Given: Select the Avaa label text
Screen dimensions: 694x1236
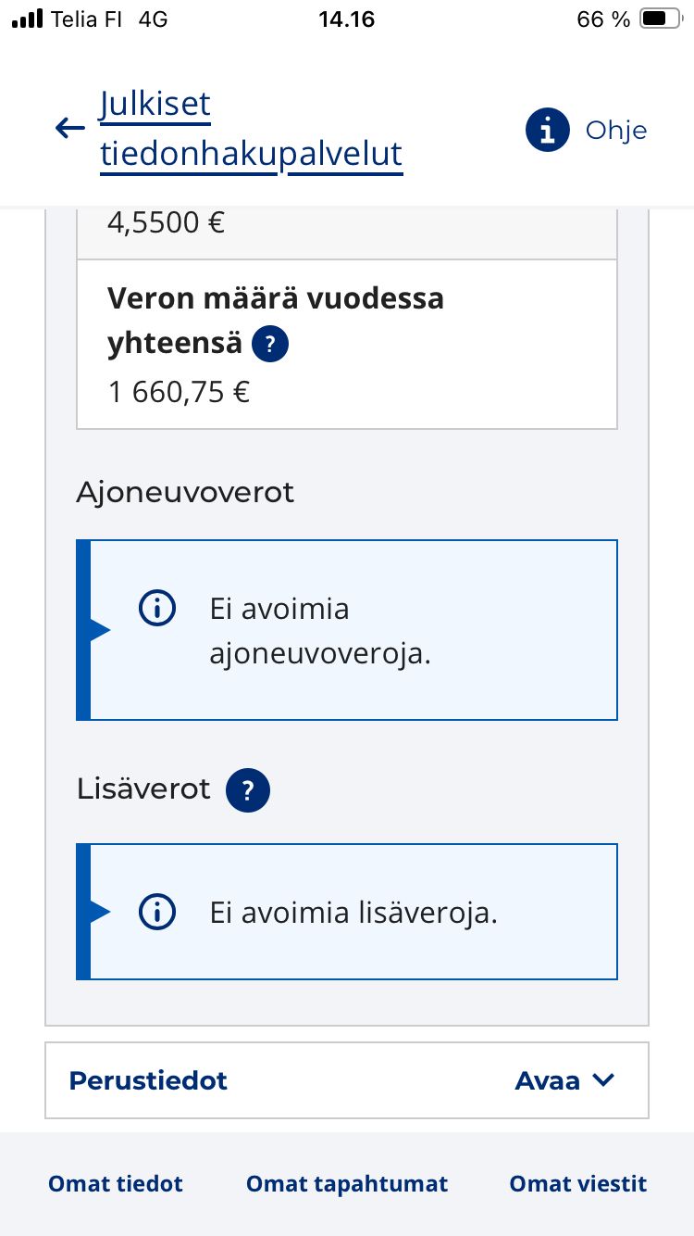Looking at the screenshot, I should [x=548, y=1080].
